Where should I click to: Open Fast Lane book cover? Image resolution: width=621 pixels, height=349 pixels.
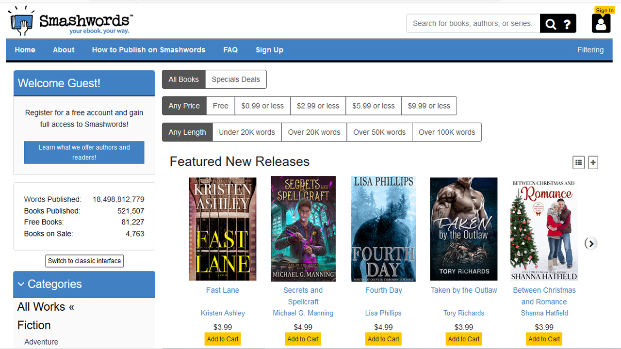pos(223,229)
